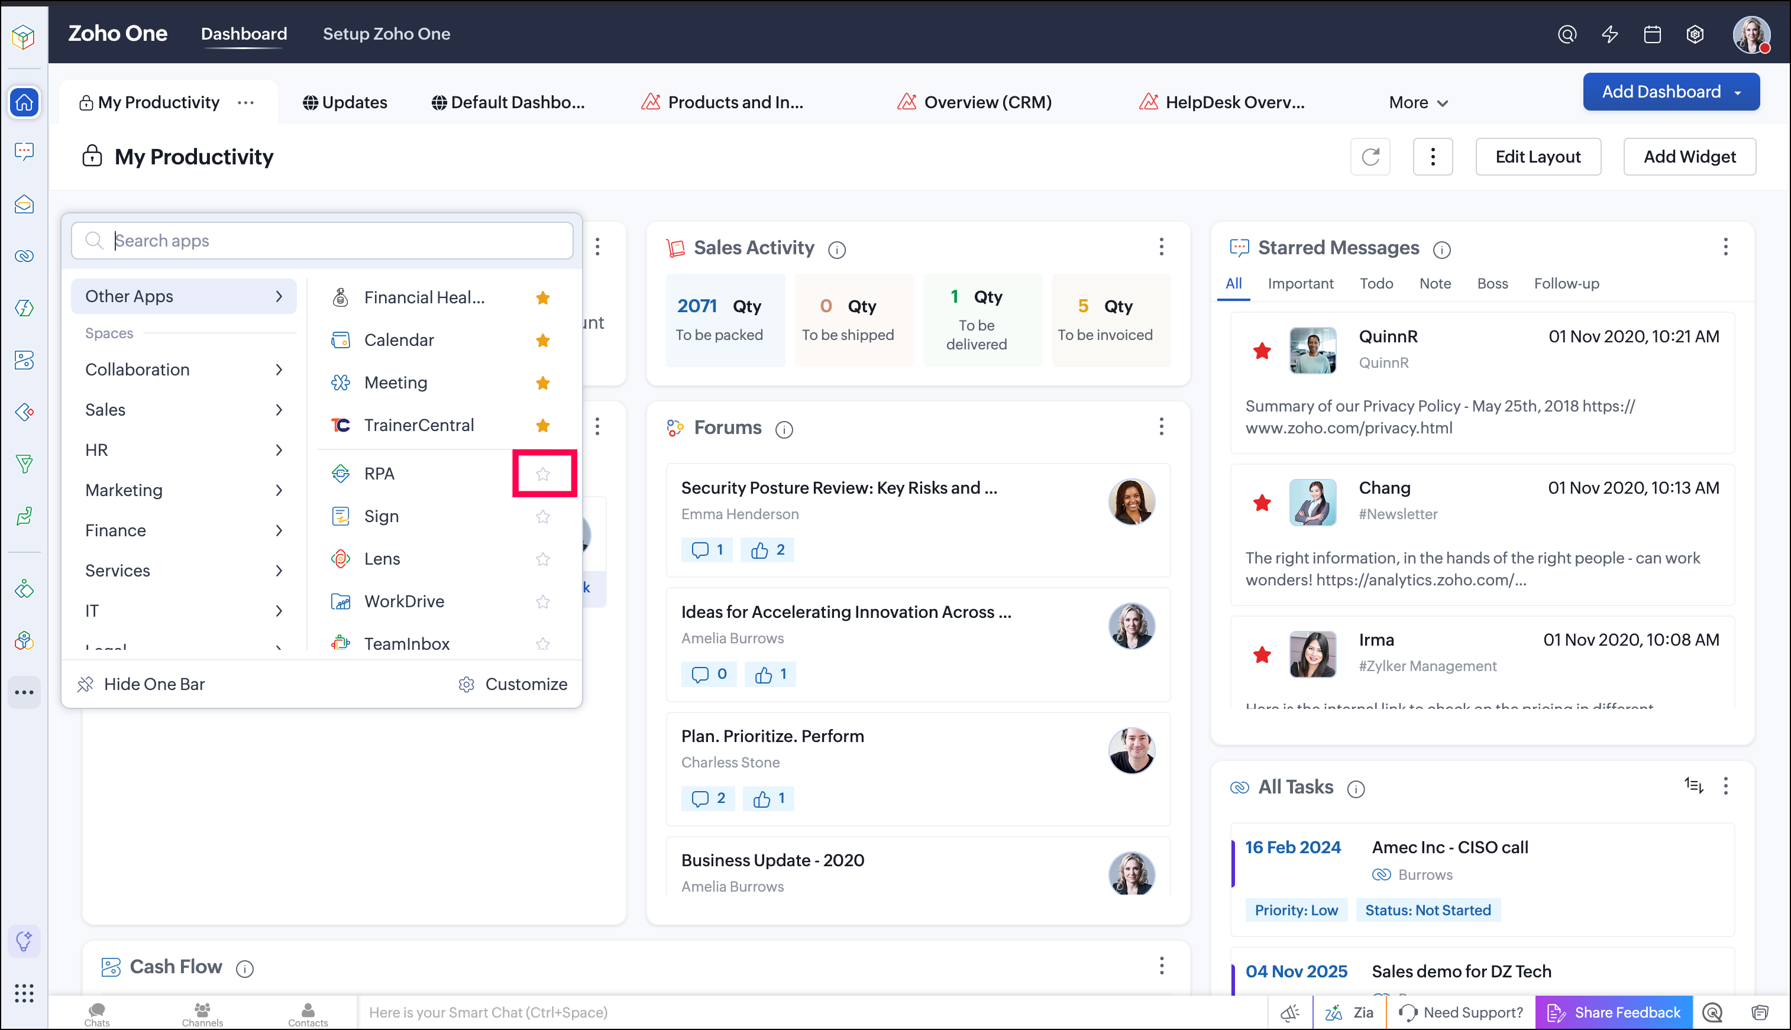Expand the Services space
The image size is (1791, 1030).
click(184, 572)
